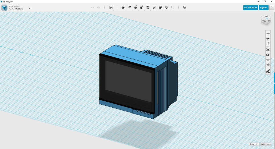This screenshot has height=149, width=275.
Task: Select the Sketch tool with pencil icon
Action: (x=129, y=7)
